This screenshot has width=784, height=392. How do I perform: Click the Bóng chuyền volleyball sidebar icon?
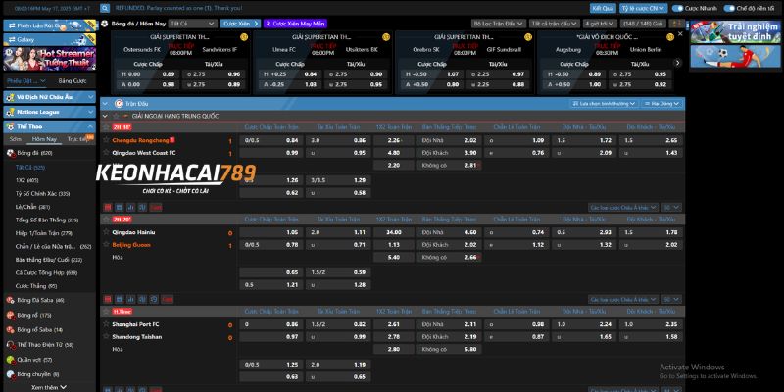point(11,374)
